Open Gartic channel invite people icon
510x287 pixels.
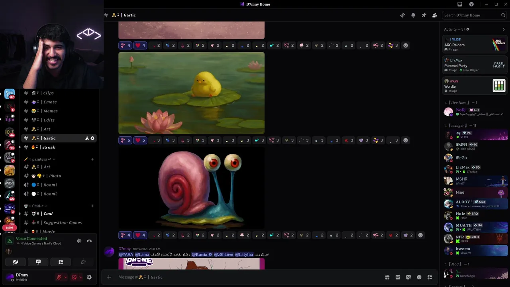tap(87, 138)
